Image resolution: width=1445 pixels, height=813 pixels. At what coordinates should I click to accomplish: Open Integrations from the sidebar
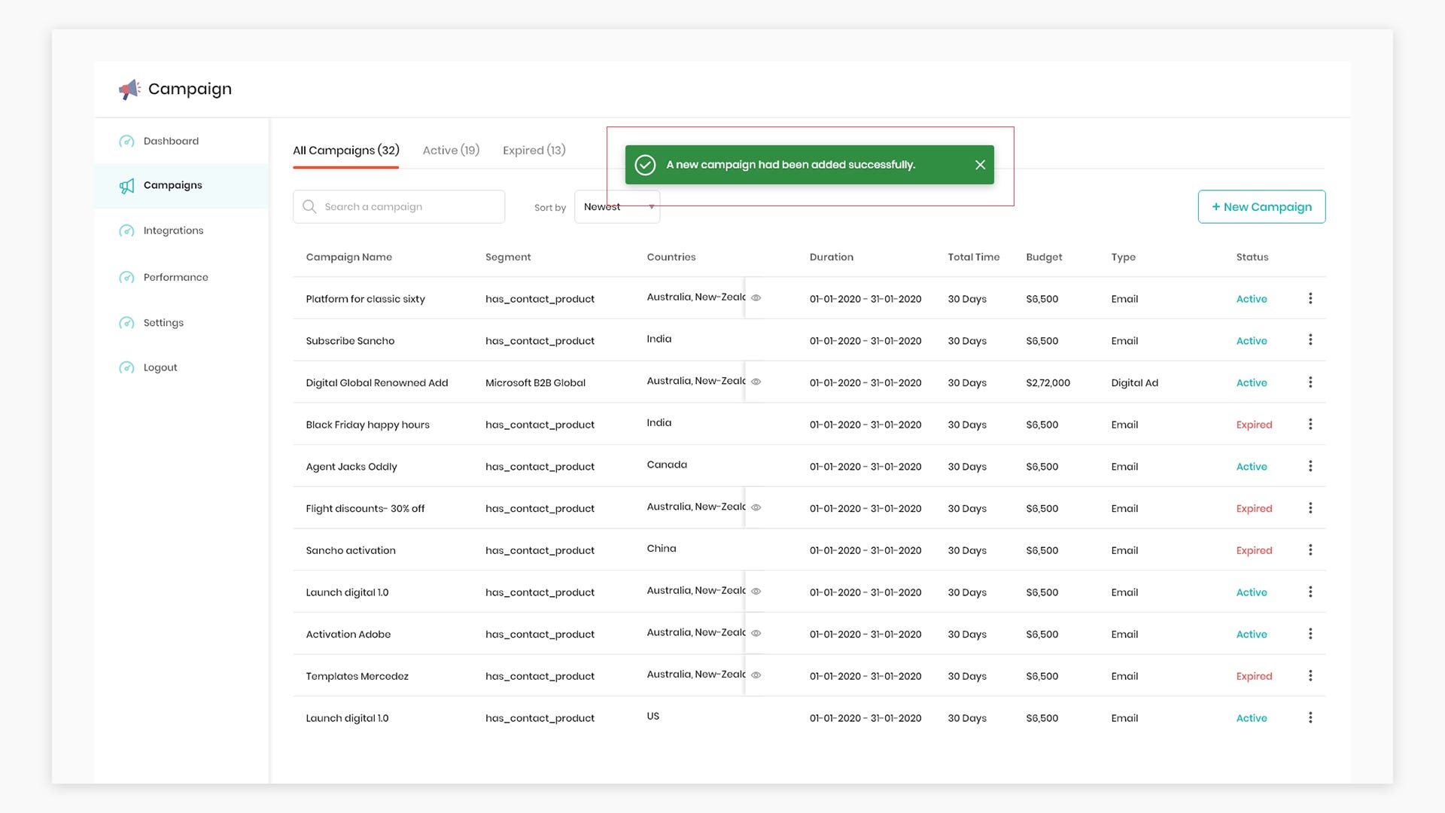coord(173,231)
